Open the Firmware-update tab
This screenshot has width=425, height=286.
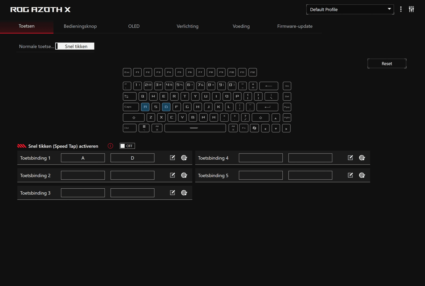[x=295, y=26]
